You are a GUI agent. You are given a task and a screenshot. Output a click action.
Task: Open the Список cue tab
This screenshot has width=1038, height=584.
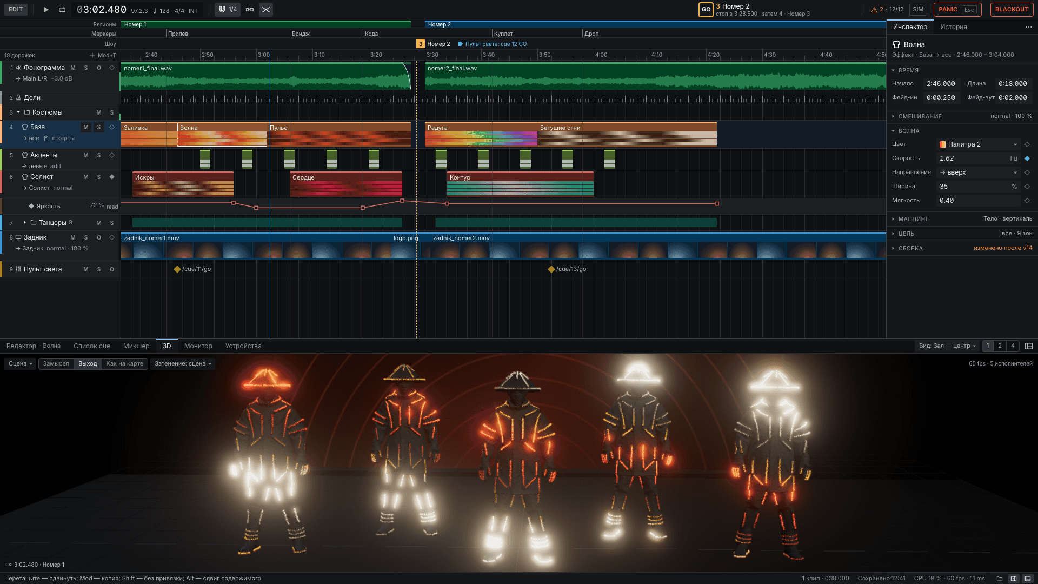92,346
